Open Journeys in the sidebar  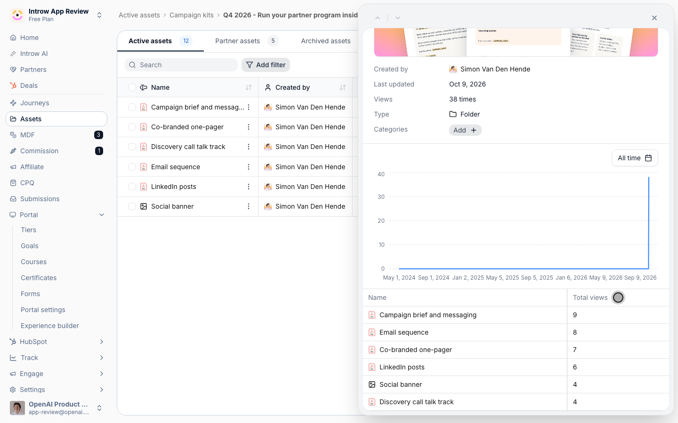tap(56, 103)
